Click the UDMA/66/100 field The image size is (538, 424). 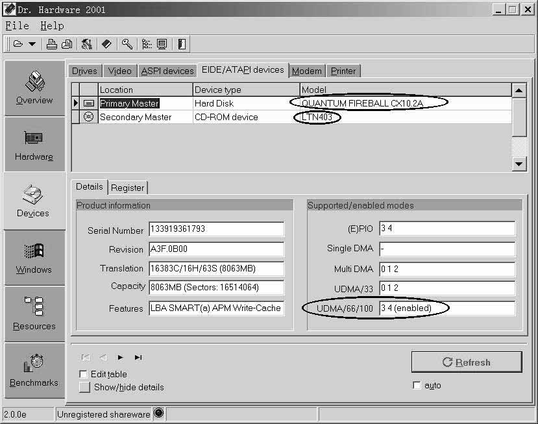447,308
